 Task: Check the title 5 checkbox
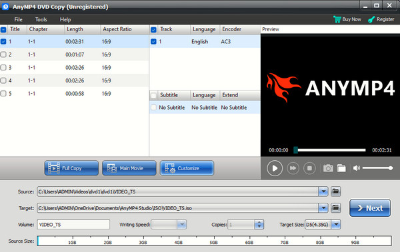pyautogui.click(x=3, y=93)
